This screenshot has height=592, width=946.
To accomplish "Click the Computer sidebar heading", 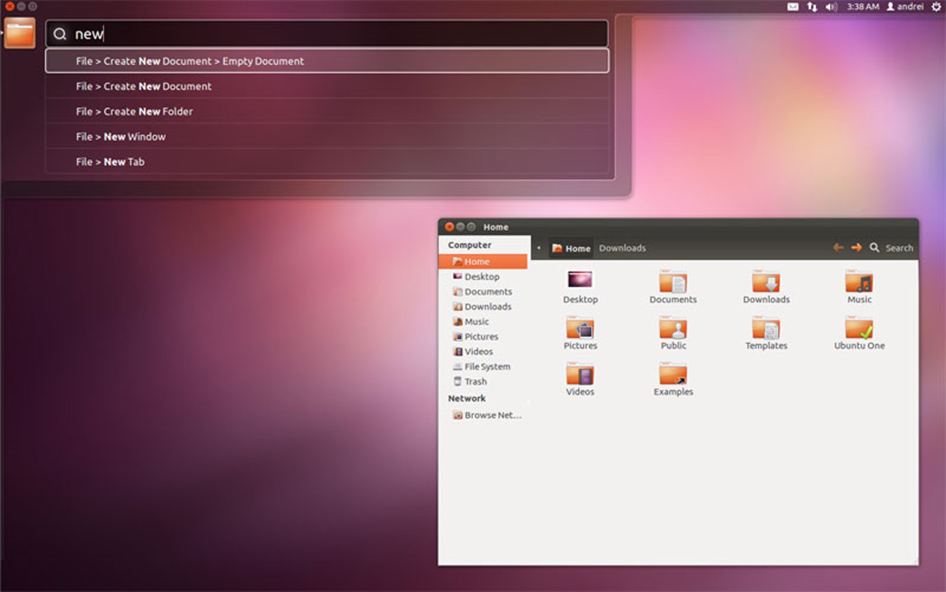I will tap(470, 245).
